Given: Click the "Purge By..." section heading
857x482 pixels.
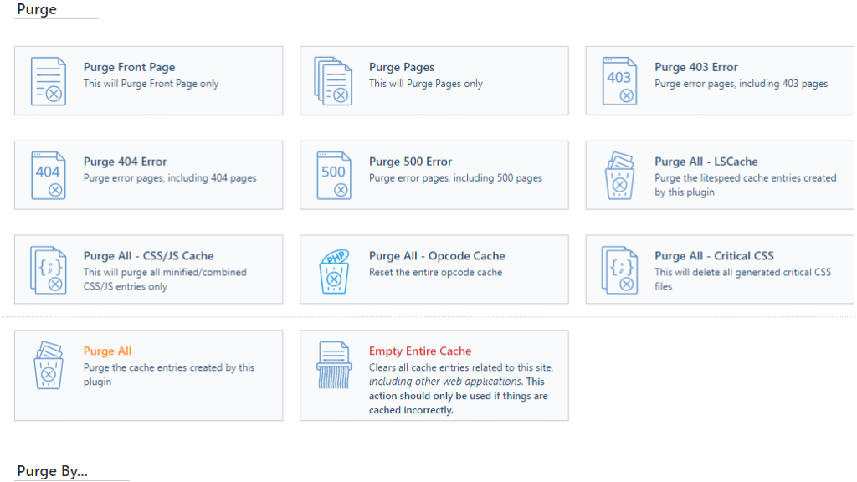Looking at the screenshot, I should [x=52, y=471].
